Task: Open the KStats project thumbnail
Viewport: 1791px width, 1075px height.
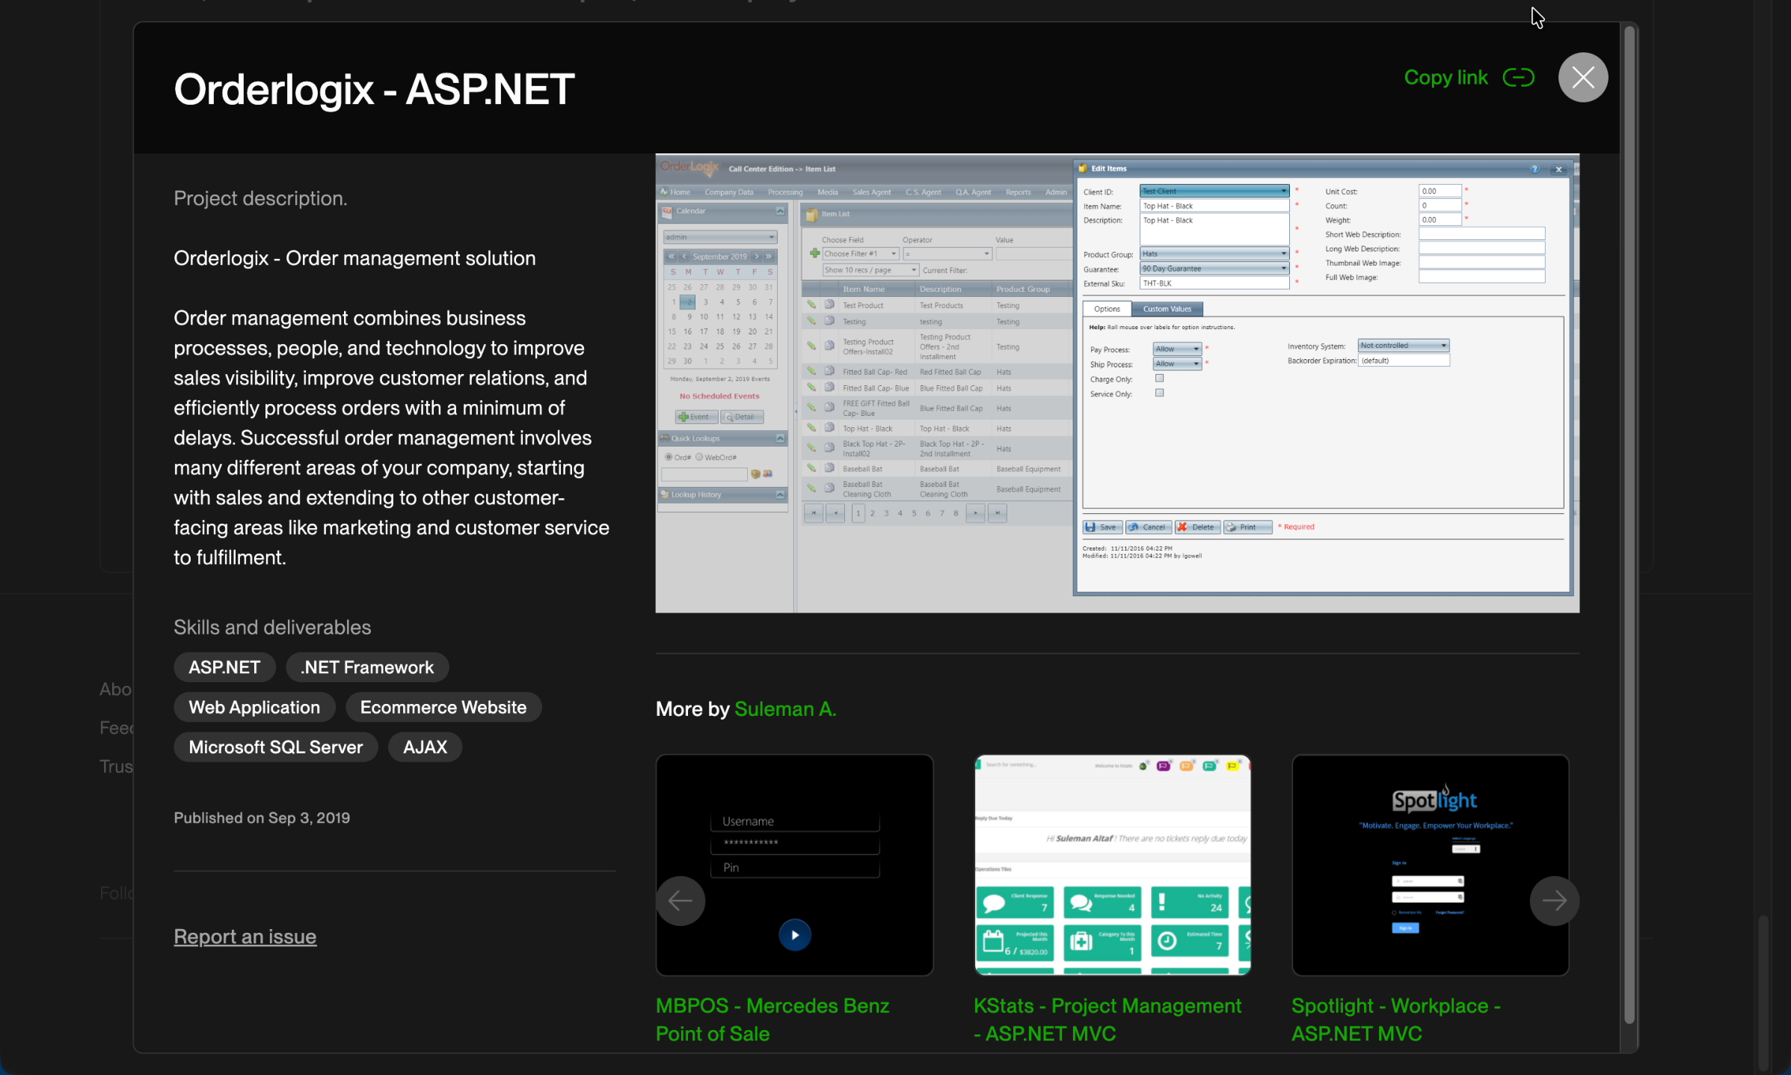Action: point(1112,864)
